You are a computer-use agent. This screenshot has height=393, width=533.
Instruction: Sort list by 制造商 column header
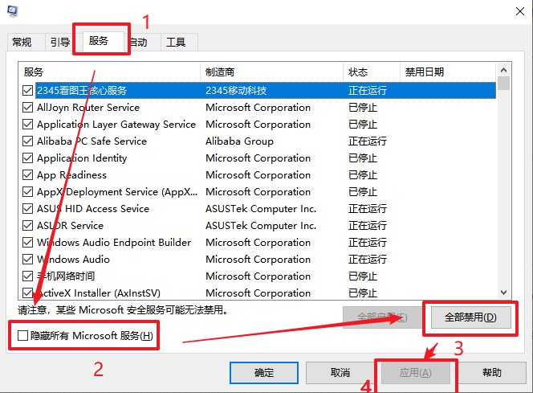click(271, 72)
